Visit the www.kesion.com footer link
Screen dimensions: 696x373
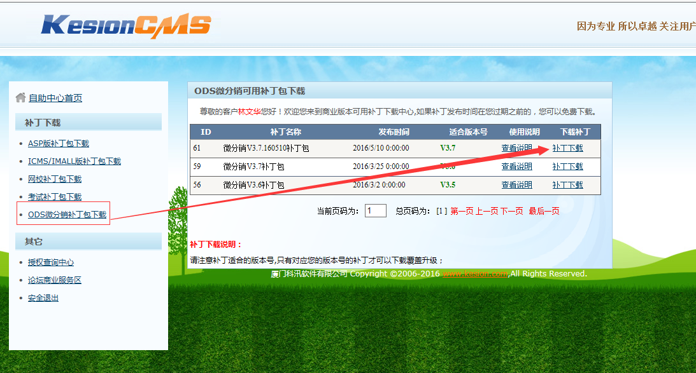474,274
